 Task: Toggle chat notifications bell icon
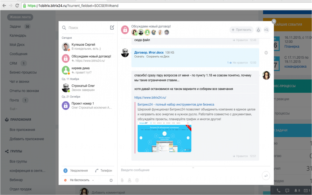[x=258, y=30]
